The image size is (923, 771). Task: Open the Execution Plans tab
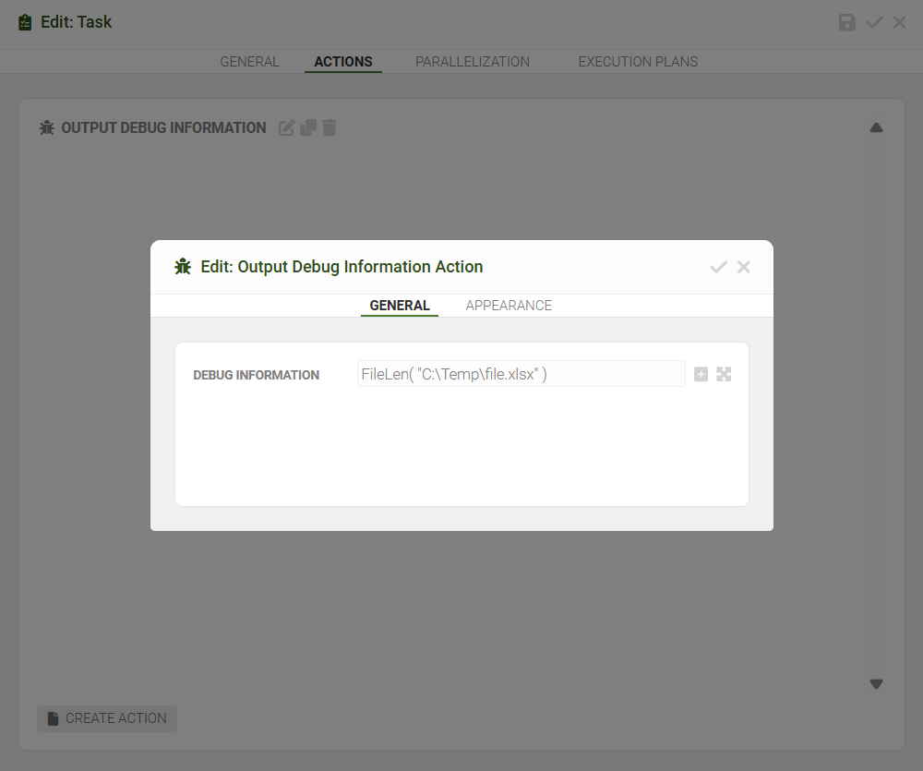638,62
